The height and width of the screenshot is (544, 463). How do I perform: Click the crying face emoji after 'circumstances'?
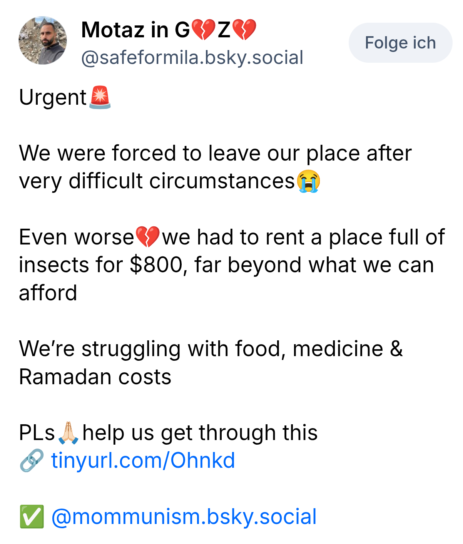point(308,181)
